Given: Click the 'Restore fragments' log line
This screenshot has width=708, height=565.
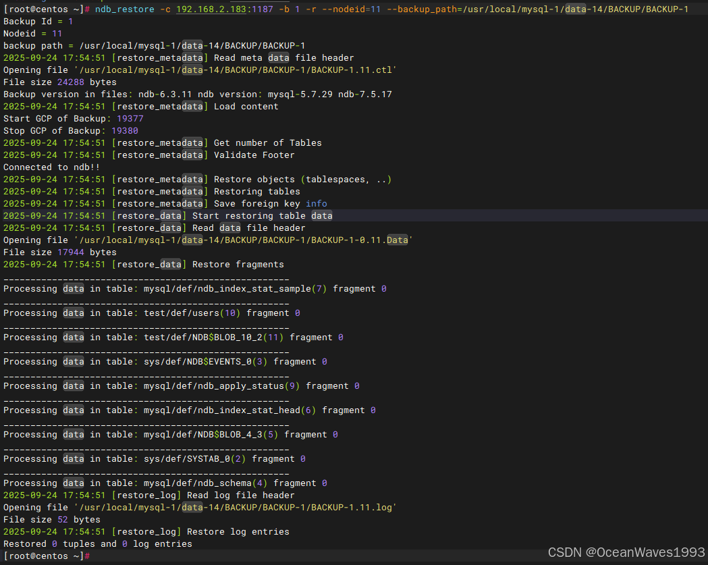Looking at the screenshot, I should (x=144, y=265).
